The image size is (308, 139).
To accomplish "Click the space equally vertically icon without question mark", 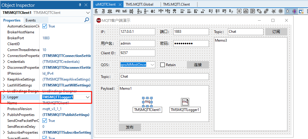I will tap(146, 11).
